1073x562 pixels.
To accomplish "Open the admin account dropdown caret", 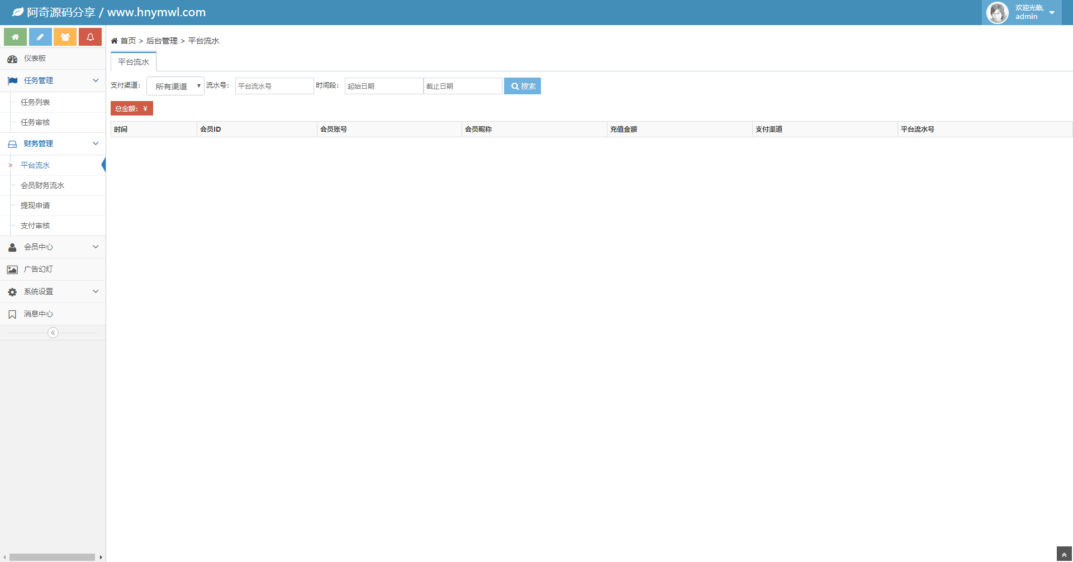I will tap(1052, 13).
